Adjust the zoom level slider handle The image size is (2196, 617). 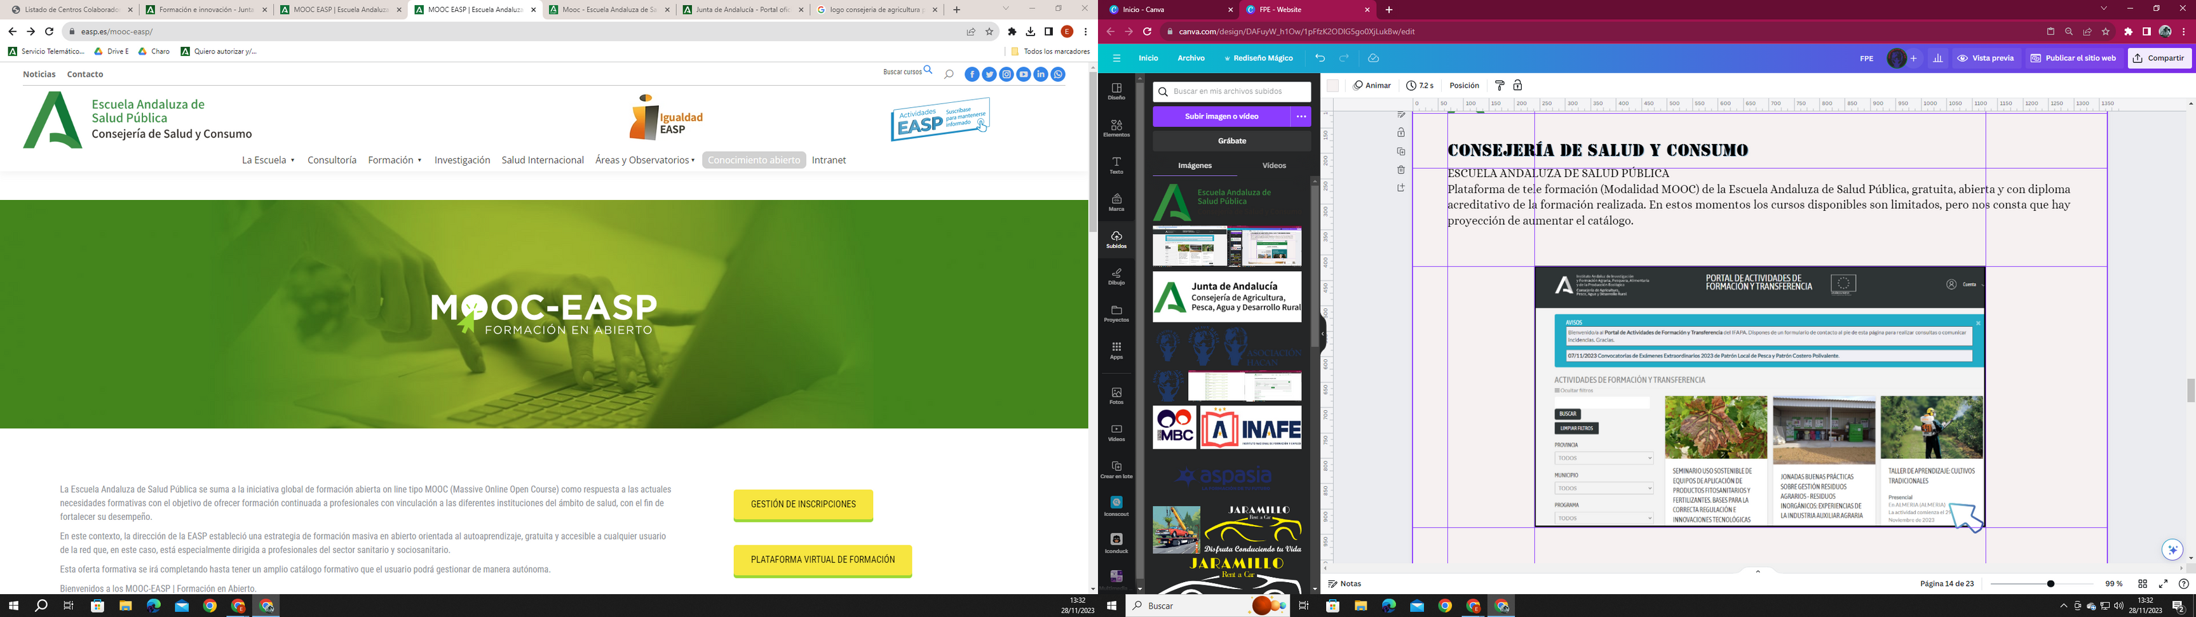(x=2050, y=584)
